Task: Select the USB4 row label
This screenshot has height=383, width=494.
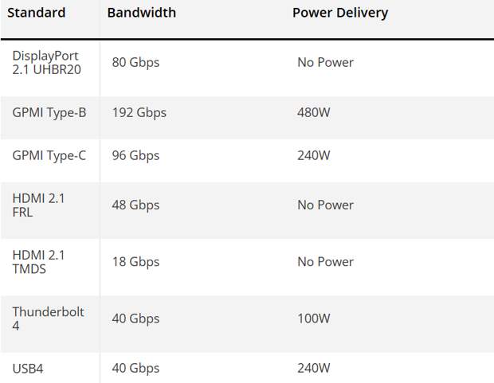Action: click(28, 369)
